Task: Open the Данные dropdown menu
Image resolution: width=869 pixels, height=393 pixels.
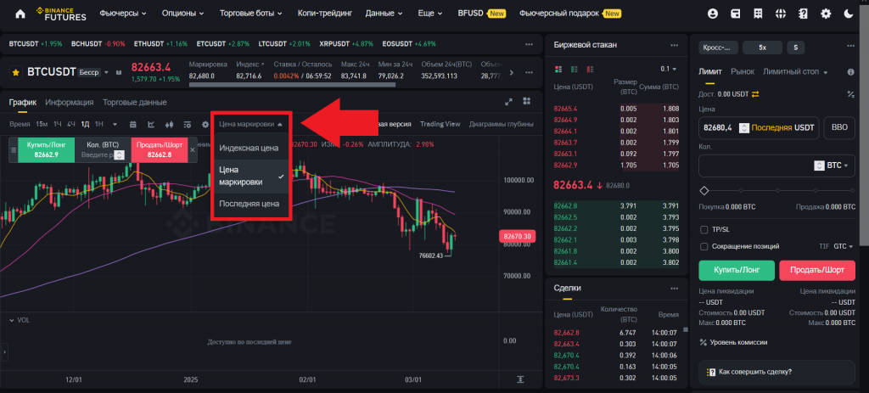Action: tap(384, 14)
